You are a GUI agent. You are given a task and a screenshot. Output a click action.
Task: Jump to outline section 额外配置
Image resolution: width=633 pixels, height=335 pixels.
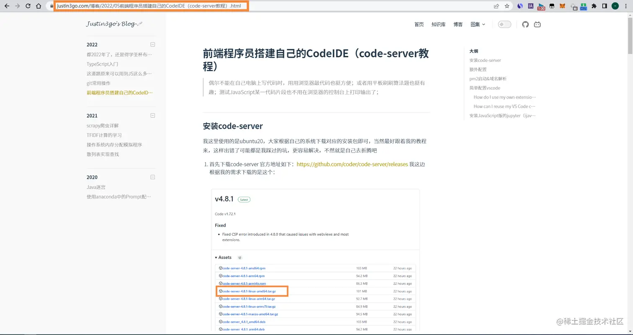point(478,69)
